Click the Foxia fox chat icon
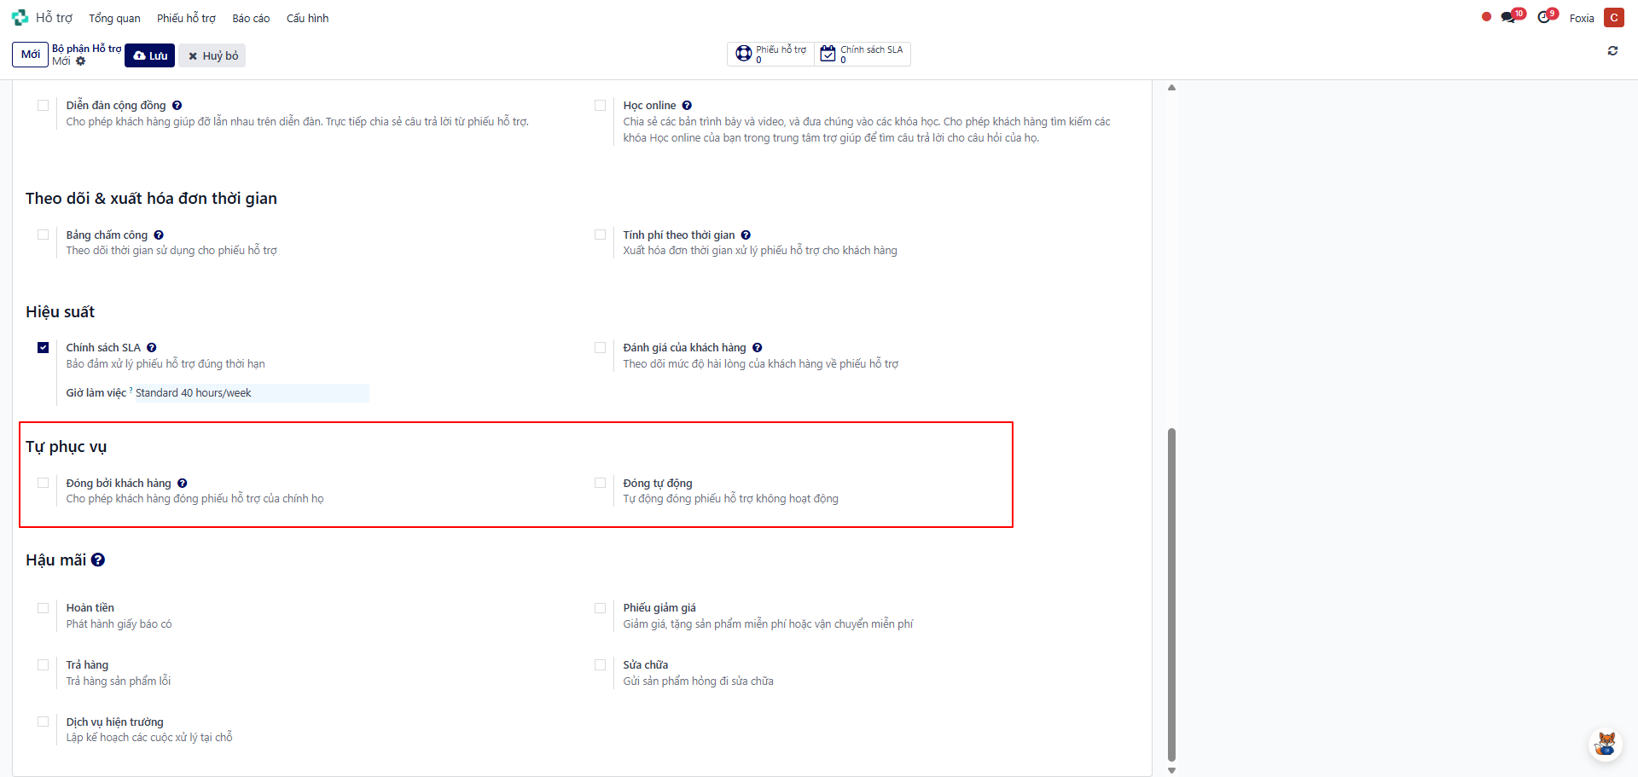Viewport: 1638px width, 777px height. coord(1605,744)
